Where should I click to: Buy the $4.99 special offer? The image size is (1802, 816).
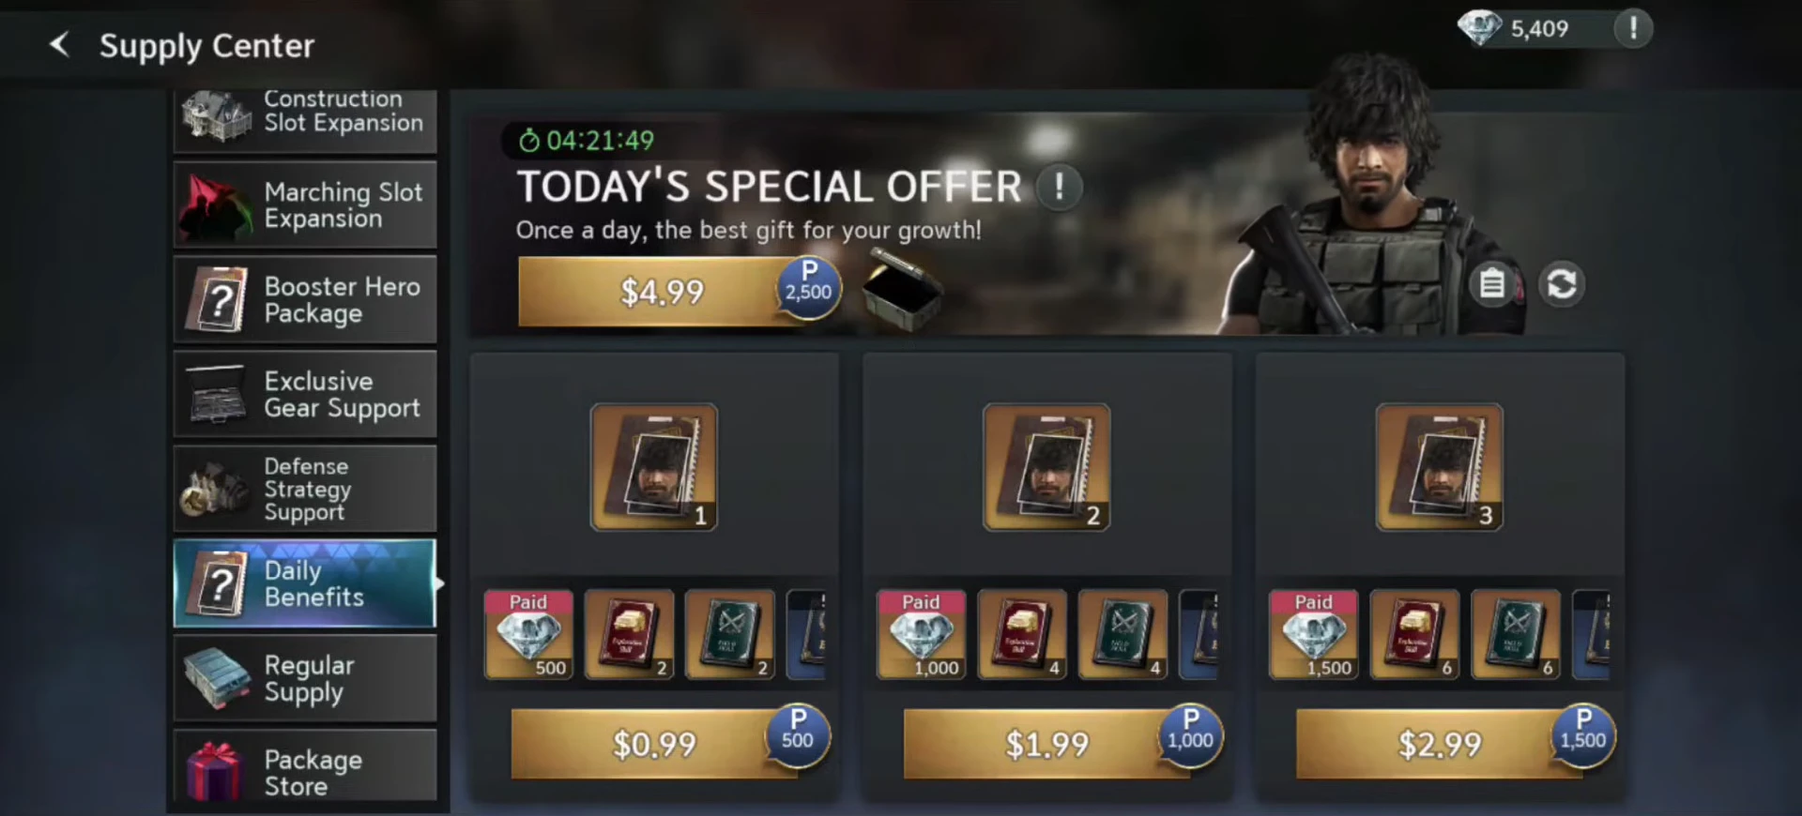coord(662,292)
